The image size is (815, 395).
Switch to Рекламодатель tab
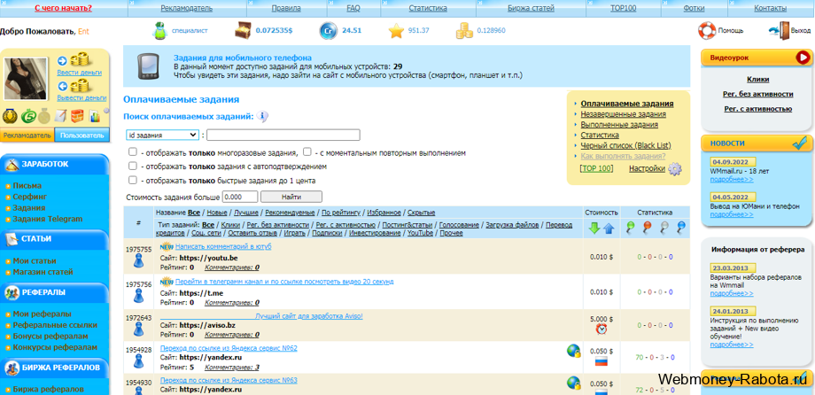pos(27,136)
